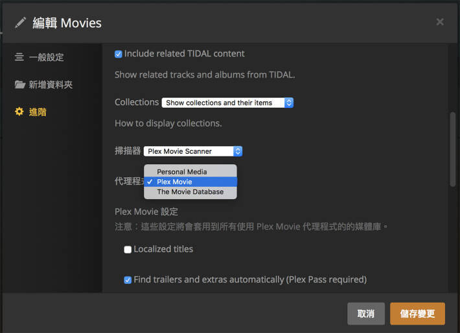Click the 儲存變更 save button
Image resolution: width=460 pixels, height=333 pixels.
tap(417, 314)
